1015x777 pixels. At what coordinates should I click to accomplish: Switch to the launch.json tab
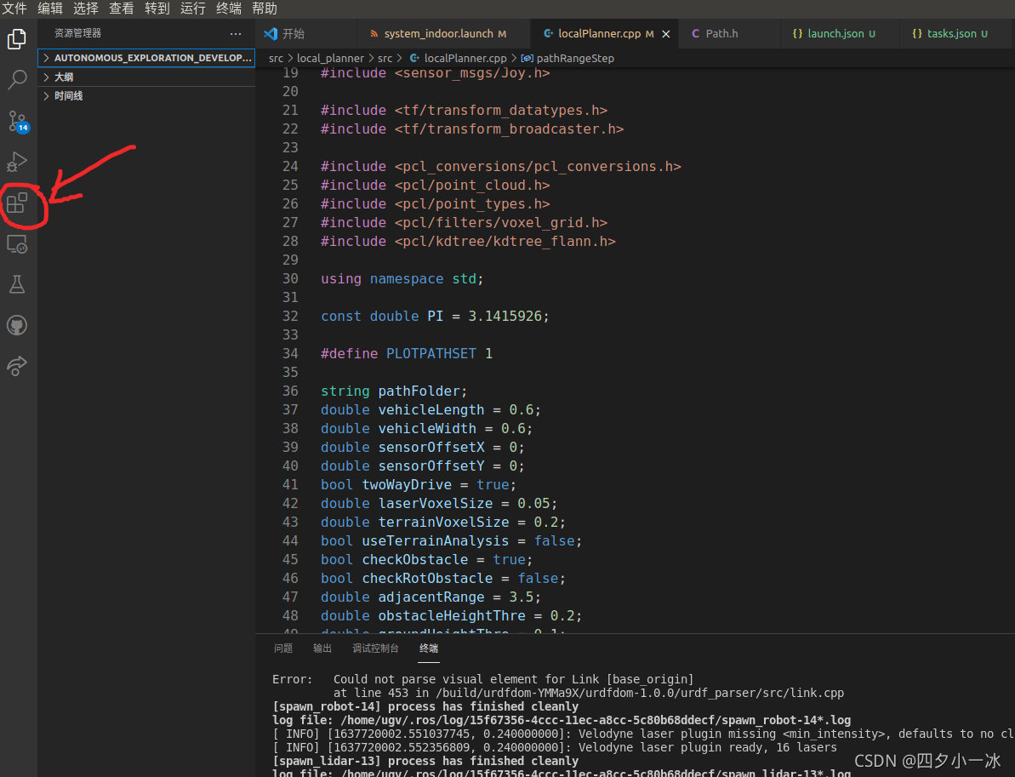pyautogui.click(x=839, y=34)
